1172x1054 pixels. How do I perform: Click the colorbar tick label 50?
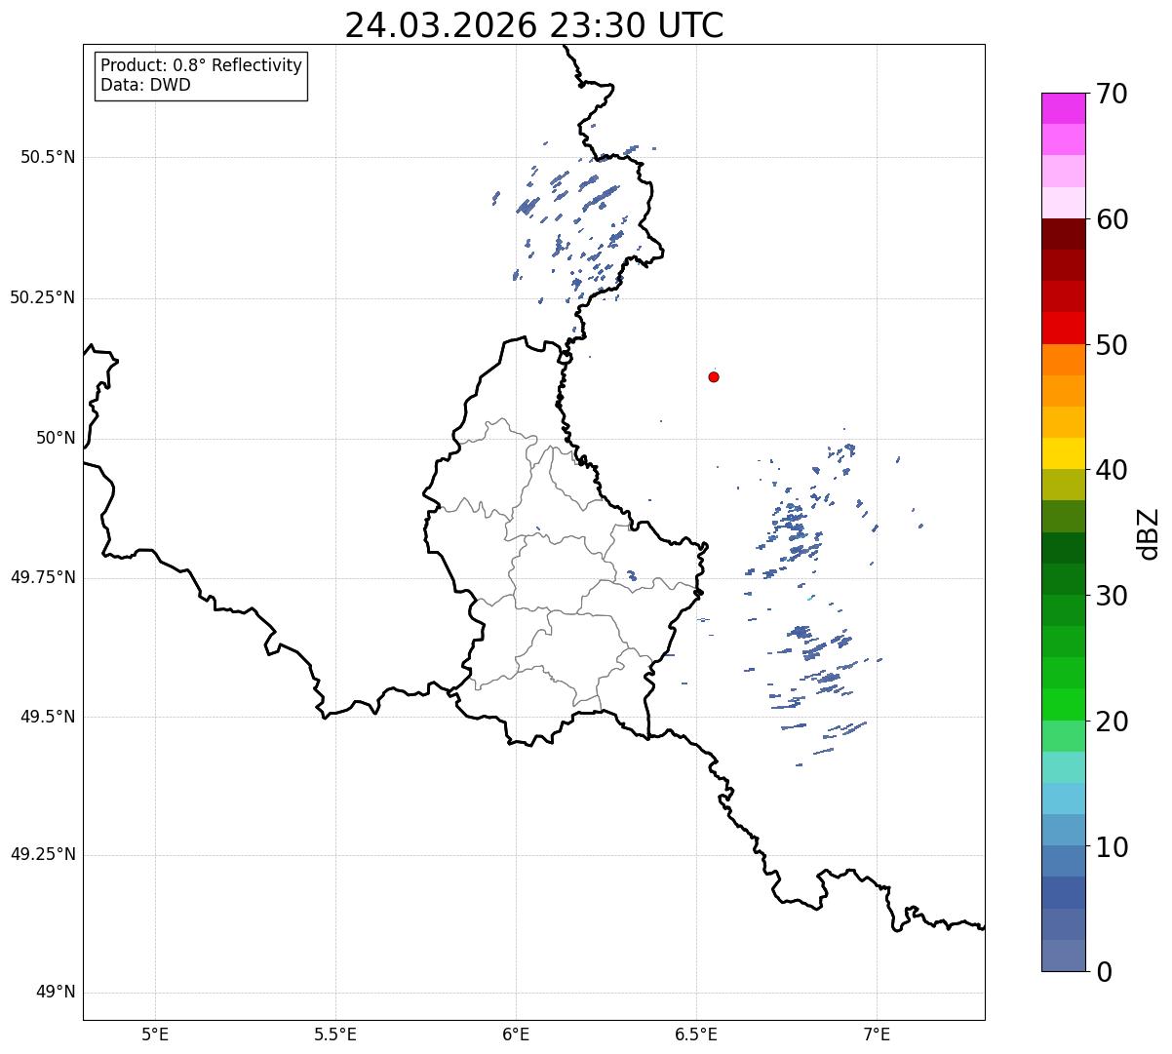point(1111,345)
